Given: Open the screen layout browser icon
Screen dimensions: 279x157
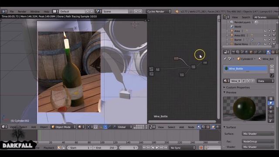Looking at the screenshot, I should coord(55,11).
